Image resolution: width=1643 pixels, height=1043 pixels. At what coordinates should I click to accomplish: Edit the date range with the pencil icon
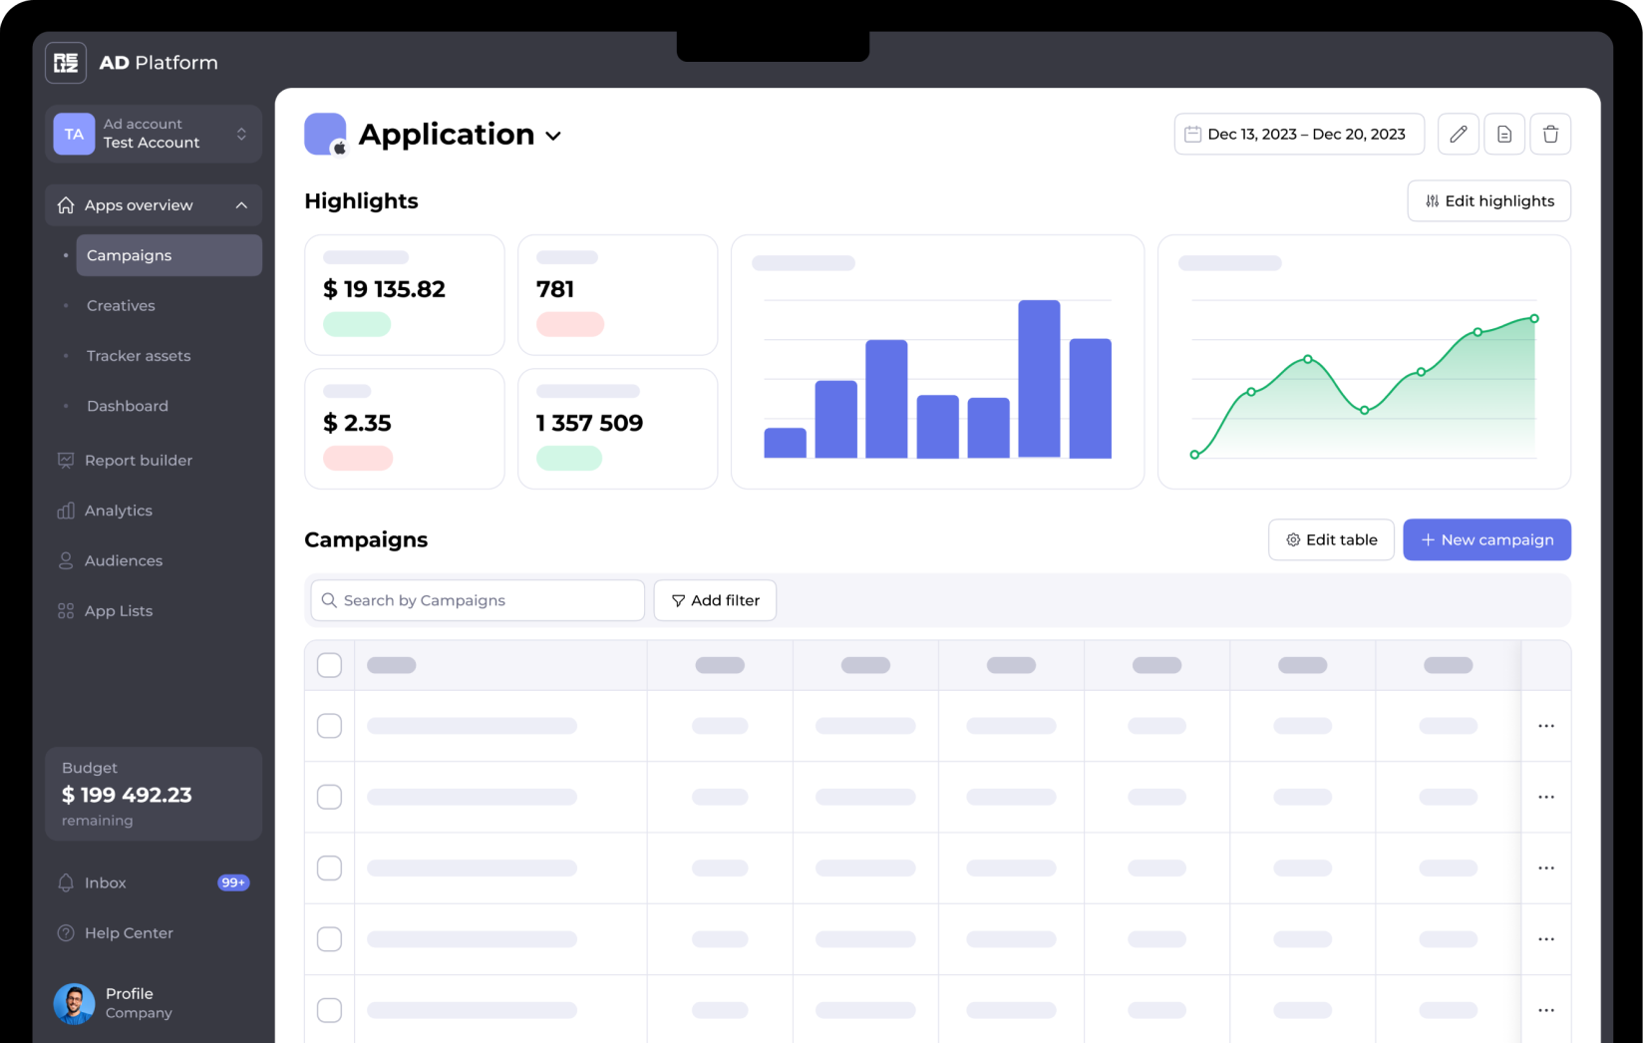[1458, 134]
